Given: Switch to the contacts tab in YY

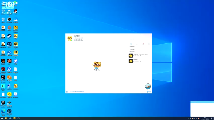Looking at the screenshot, I should coord(137,44).
